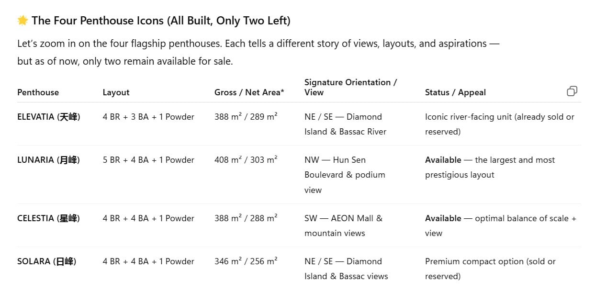Select the ELEVATIA penthouse name cell
This screenshot has width=595, height=293.
click(49, 117)
